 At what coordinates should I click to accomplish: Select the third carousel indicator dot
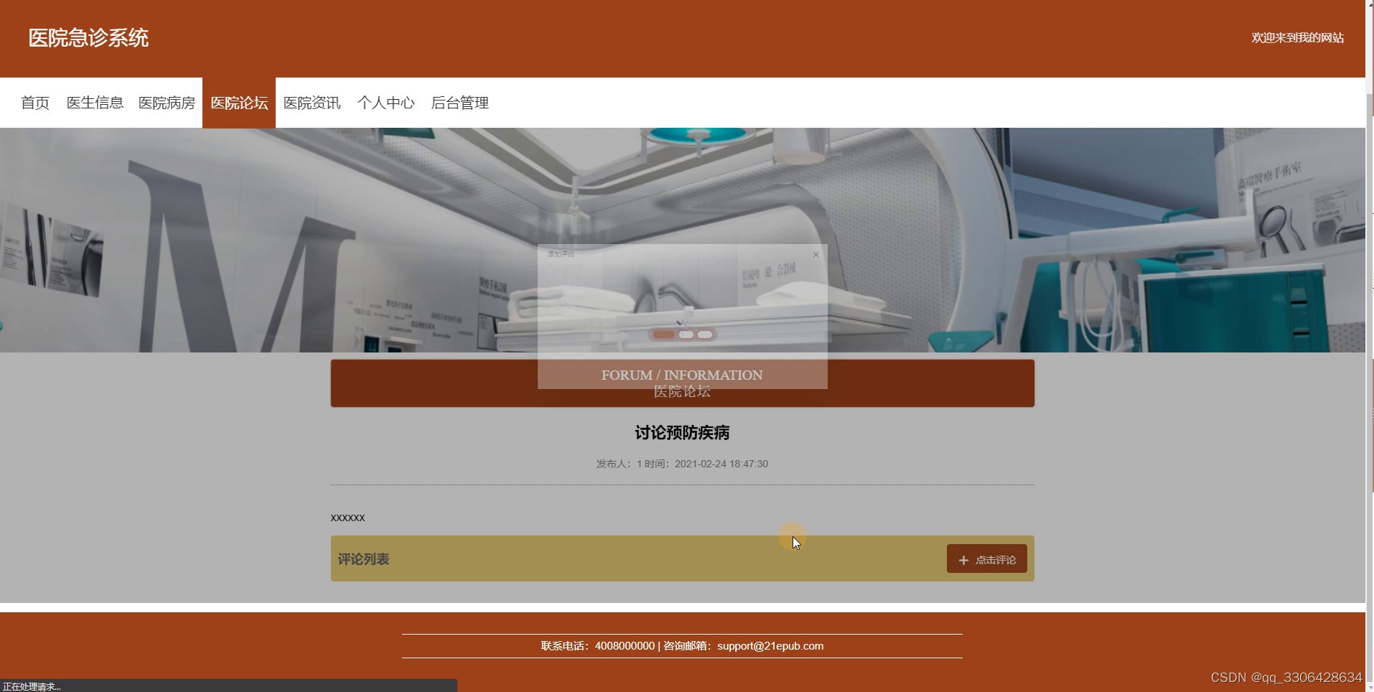click(x=706, y=335)
